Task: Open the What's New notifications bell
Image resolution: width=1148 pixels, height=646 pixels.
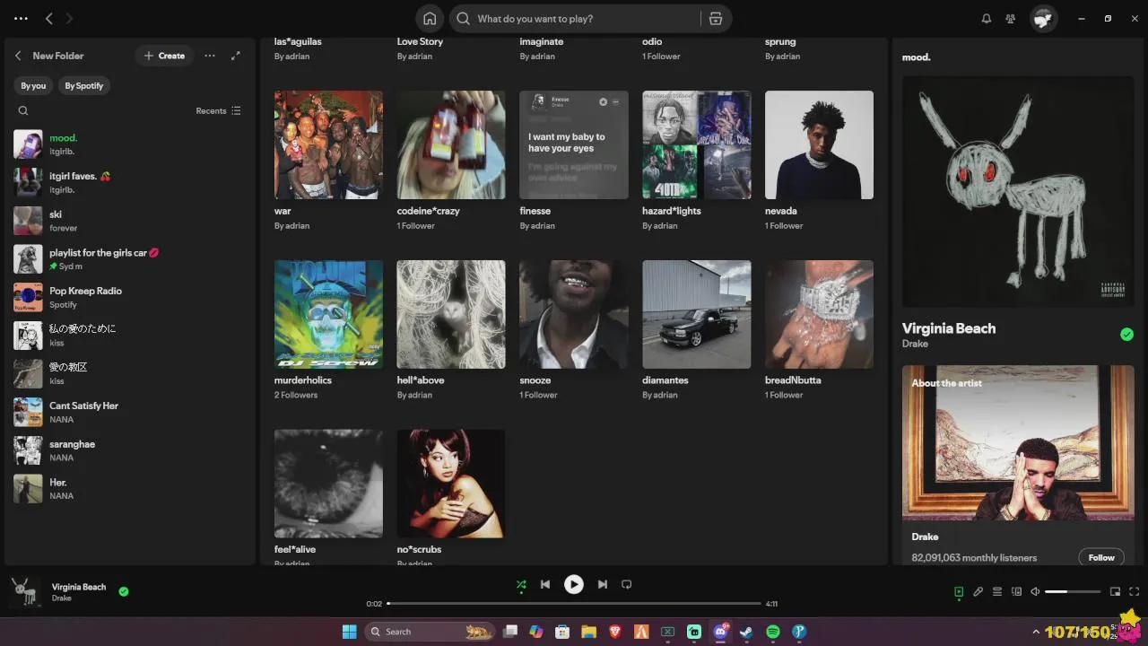Action: [987, 19]
